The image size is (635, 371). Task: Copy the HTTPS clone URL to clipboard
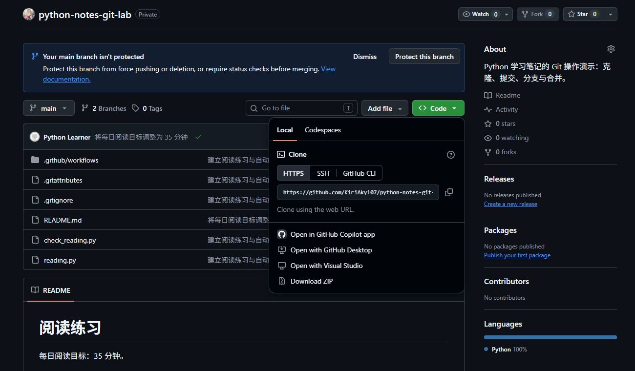[449, 192]
